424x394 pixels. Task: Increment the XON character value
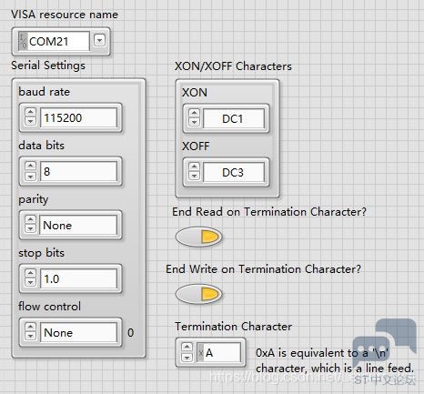[194, 114]
